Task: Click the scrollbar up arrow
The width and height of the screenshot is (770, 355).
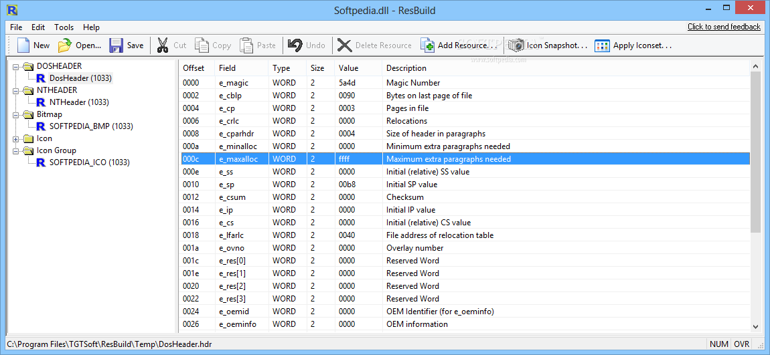Action: tap(755, 66)
